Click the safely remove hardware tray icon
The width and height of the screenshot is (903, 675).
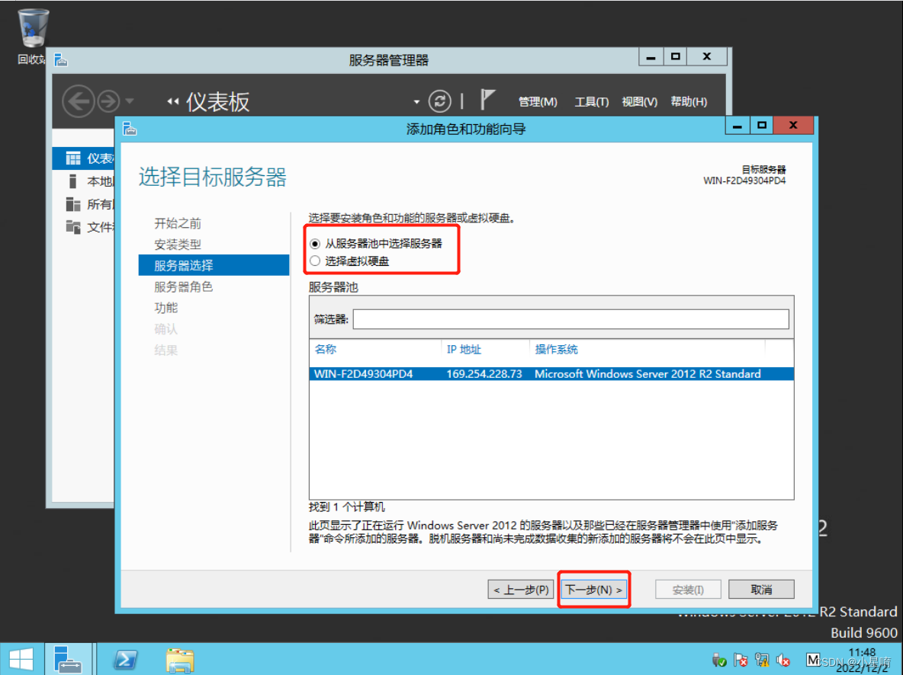pos(719,660)
